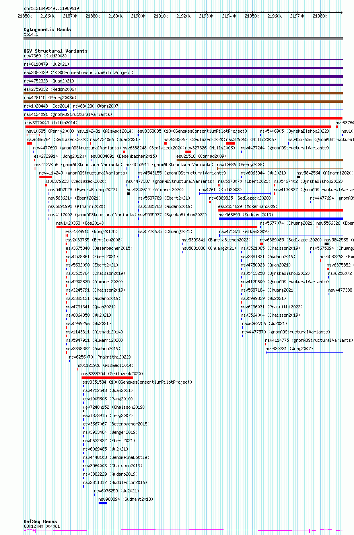
Task: Click the nsv2811317 (Huddleston2016) label
Action: (115, 482)
